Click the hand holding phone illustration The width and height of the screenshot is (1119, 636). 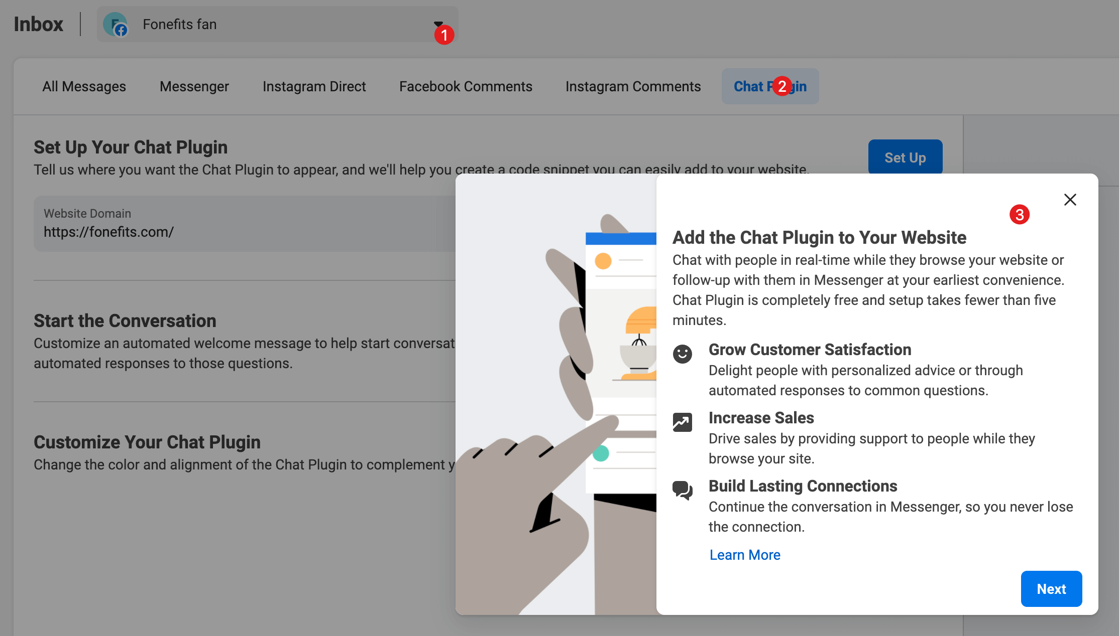pos(556,394)
